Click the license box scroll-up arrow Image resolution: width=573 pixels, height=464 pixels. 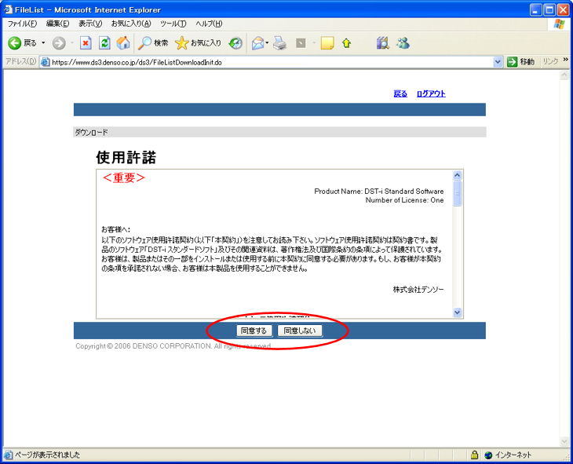point(457,176)
